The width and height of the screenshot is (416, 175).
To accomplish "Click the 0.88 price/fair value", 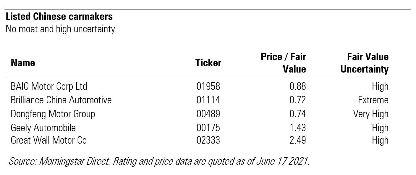I will 297,86.
